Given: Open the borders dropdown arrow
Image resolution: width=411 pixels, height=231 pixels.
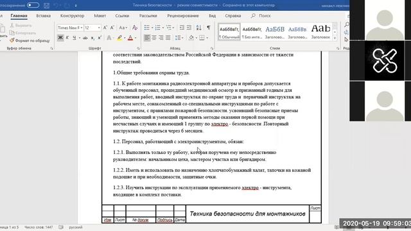Looking at the screenshot, I should click(x=207, y=38).
